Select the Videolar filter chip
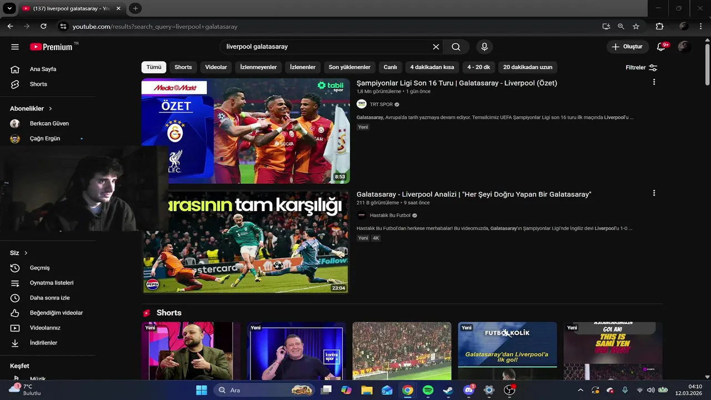The height and width of the screenshot is (400, 711). 216,67
